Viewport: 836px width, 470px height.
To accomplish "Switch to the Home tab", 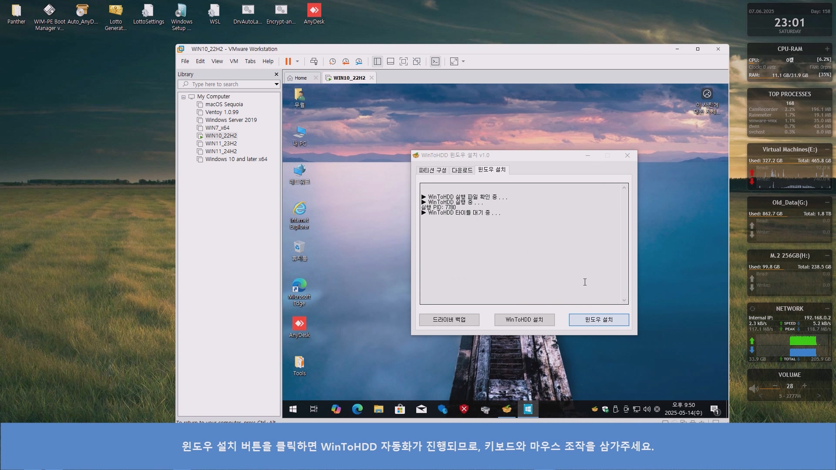I will 300,78.
